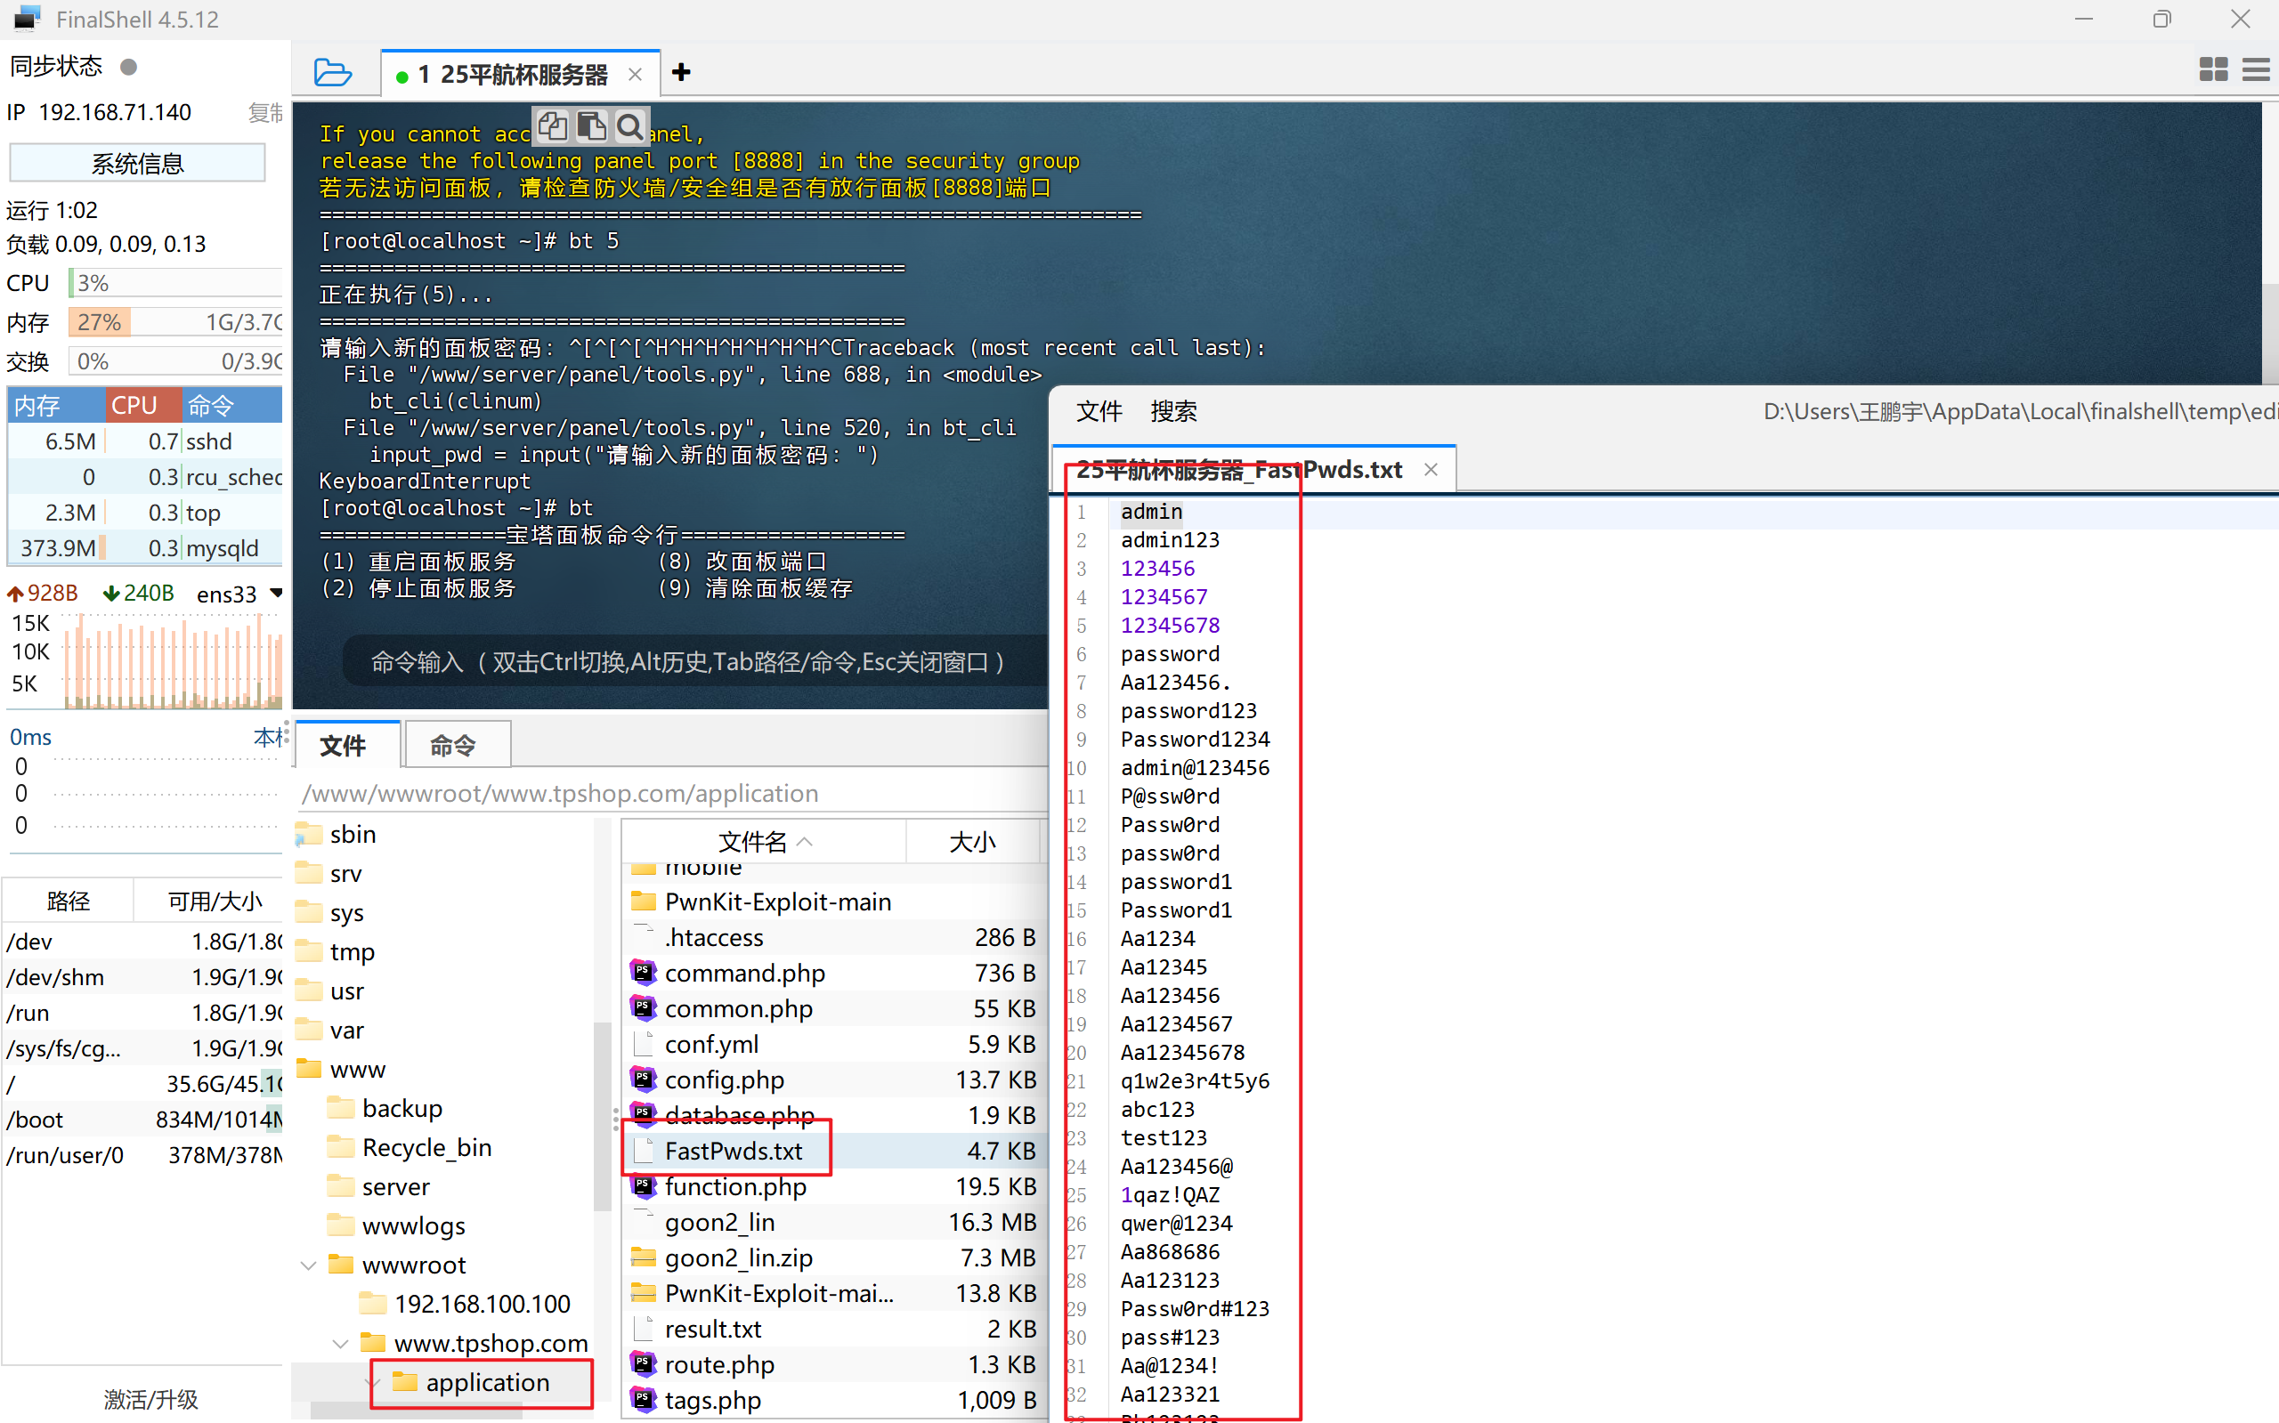Click the 激活/升级 link
The image size is (2279, 1423).
tap(150, 1399)
